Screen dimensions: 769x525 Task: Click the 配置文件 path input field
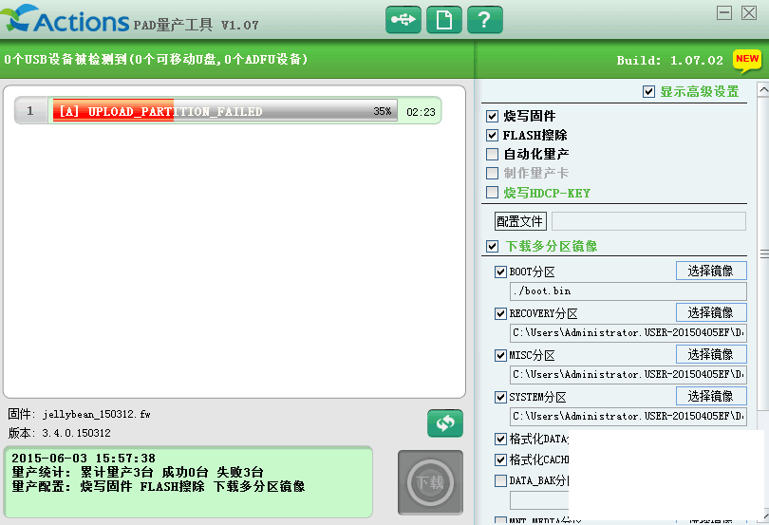click(x=648, y=221)
